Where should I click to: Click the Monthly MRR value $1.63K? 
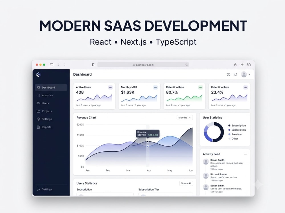point(128,92)
